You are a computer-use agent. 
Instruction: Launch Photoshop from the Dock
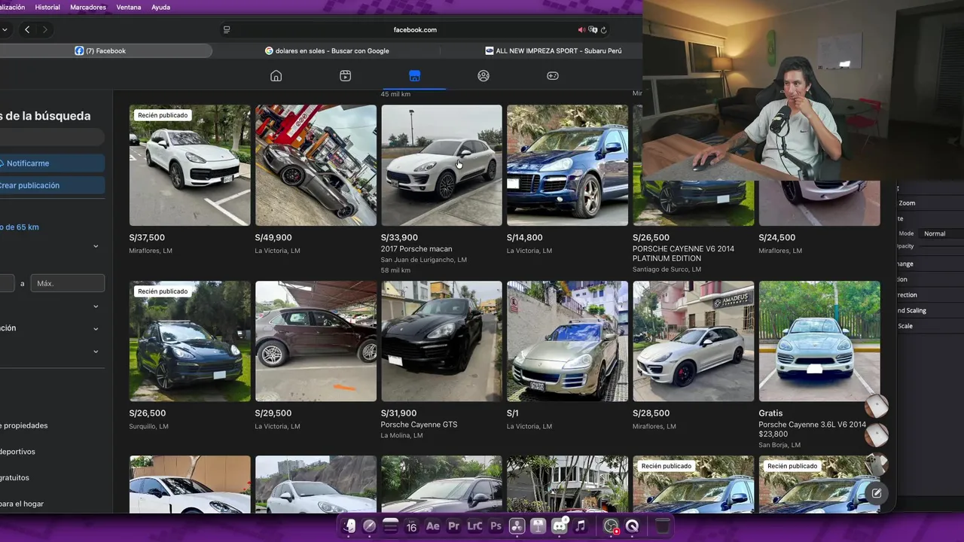496,526
